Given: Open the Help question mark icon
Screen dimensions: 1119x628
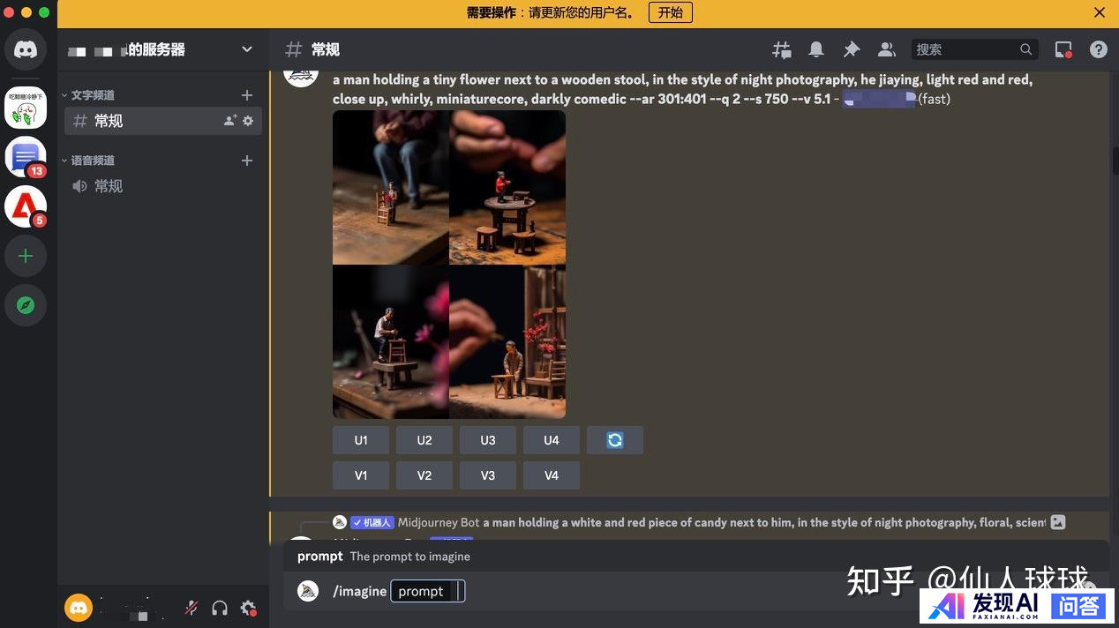Looking at the screenshot, I should click(x=1098, y=49).
